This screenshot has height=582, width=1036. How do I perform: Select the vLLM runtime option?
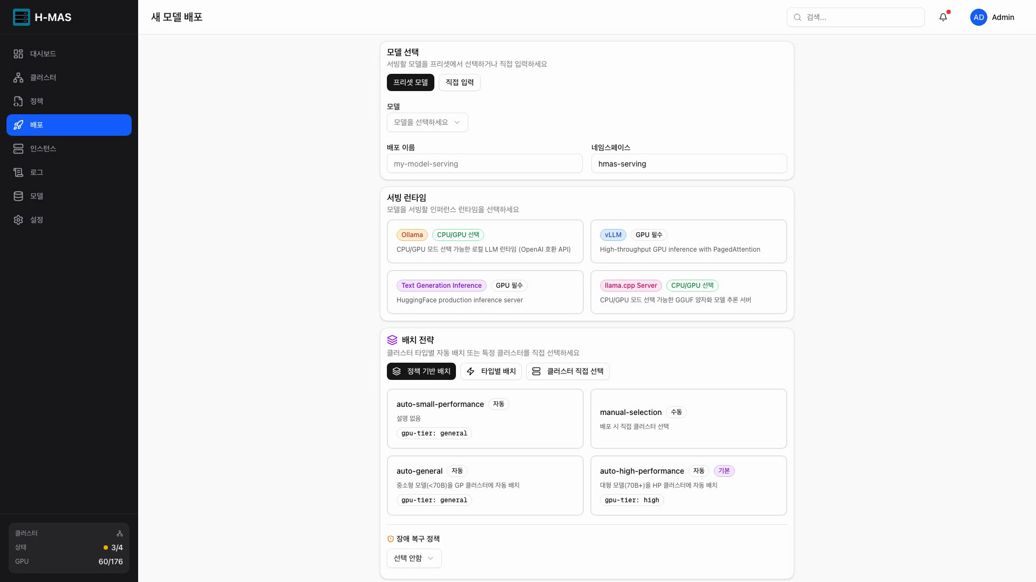pyautogui.click(x=688, y=241)
